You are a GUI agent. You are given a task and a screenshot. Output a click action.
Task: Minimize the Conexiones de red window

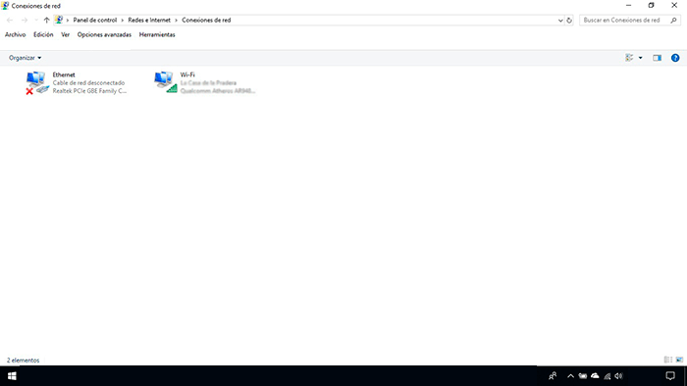click(629, 5)
